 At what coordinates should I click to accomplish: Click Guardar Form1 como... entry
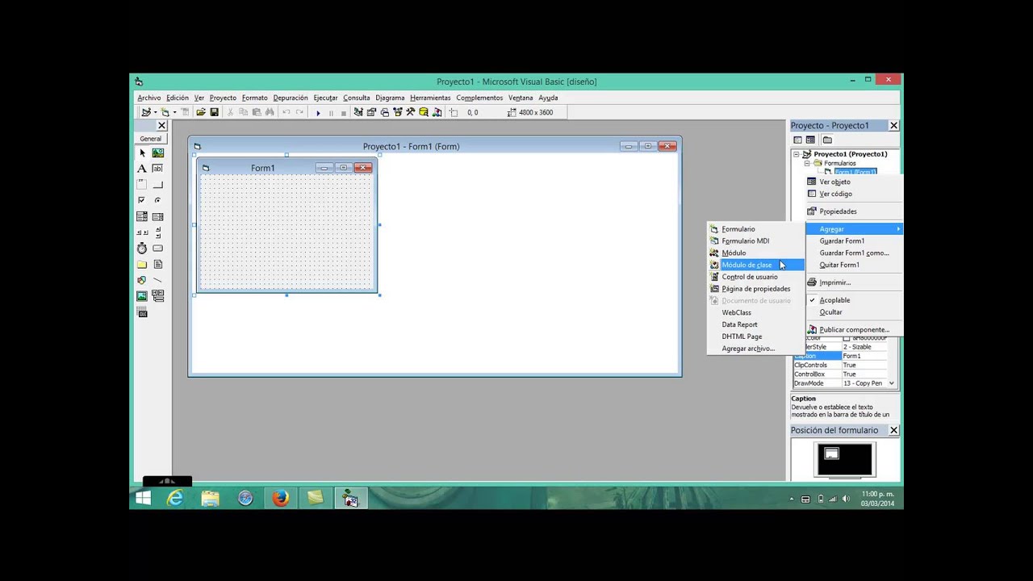854,253
